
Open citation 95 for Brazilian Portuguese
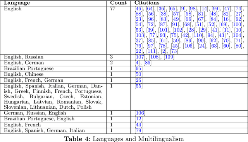tap(138, 68)
